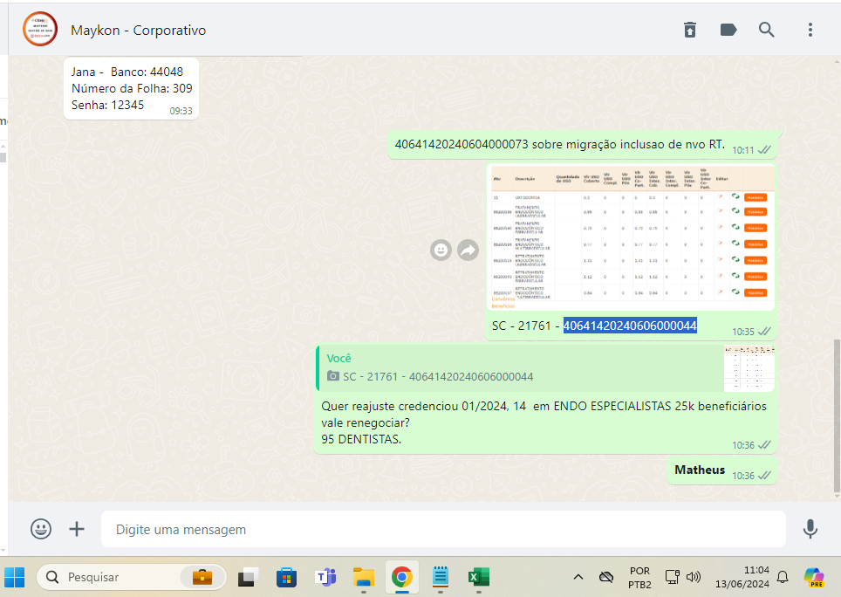Click the 95 DENTISTAS. text line
This screenshot has width=841, height=597.
coord(361,439)
